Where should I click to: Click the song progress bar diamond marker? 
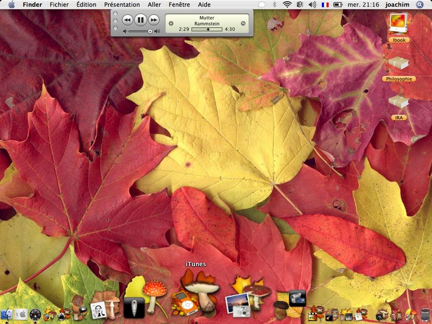tap(208, 29)
